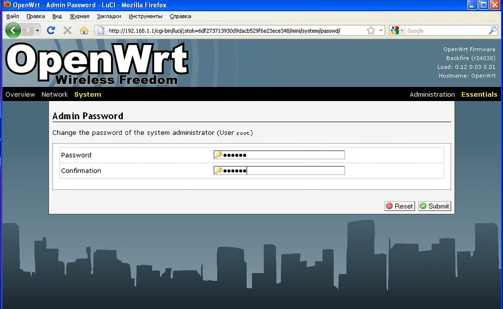Open the Вид menu
Viewport: 503px width, 309px height.
click(57, 16)
